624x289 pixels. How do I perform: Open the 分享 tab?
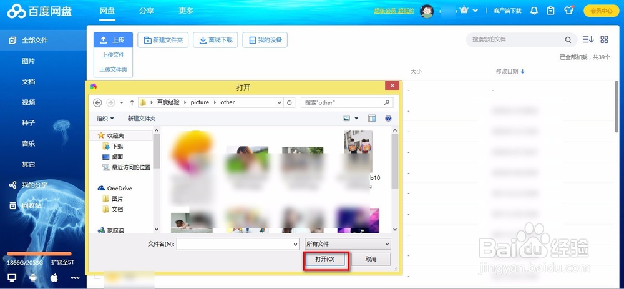click(147, 11)
